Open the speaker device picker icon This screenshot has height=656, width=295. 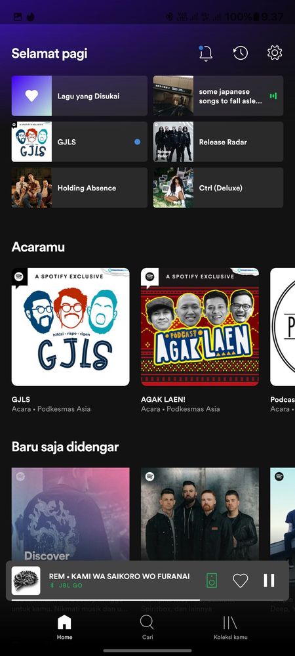point(212,580)
